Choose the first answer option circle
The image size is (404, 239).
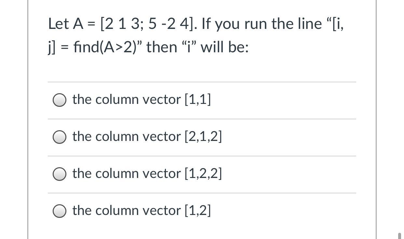(x=60, y=100)
